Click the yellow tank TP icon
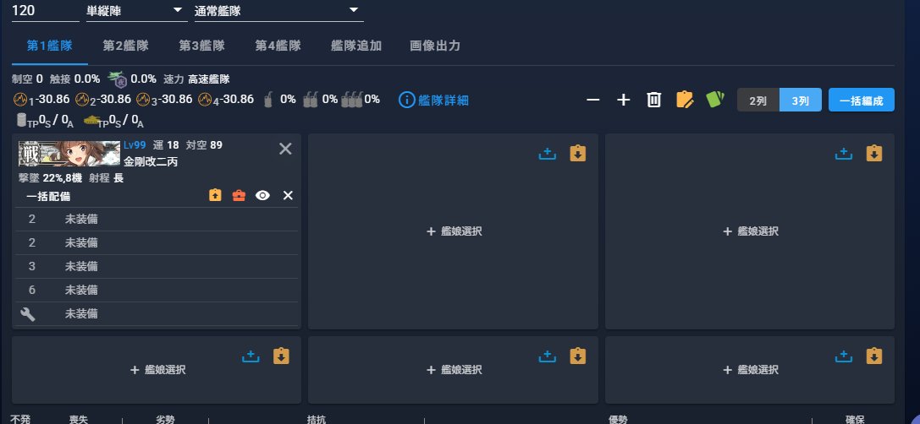This screenshot has height=424, width=920. pyautogui.click(x=91, y=120)
